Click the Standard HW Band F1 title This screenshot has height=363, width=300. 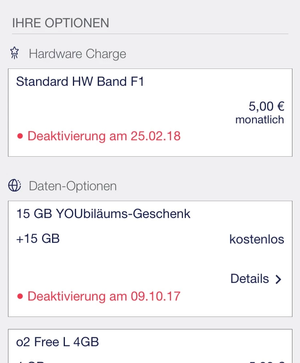[x=80, y=82]
